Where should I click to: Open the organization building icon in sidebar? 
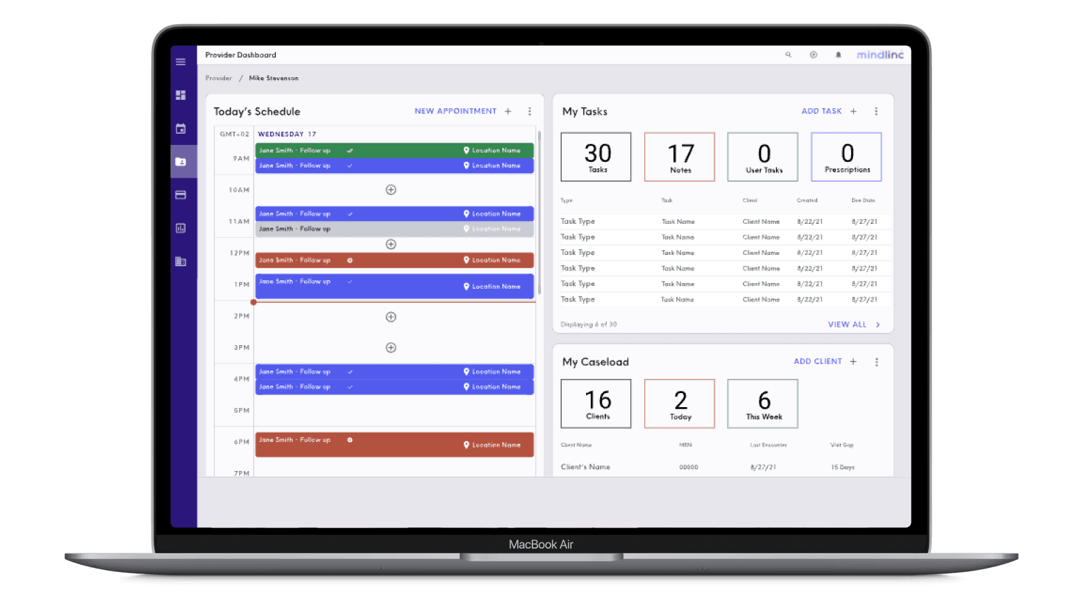tap(180, 262)
